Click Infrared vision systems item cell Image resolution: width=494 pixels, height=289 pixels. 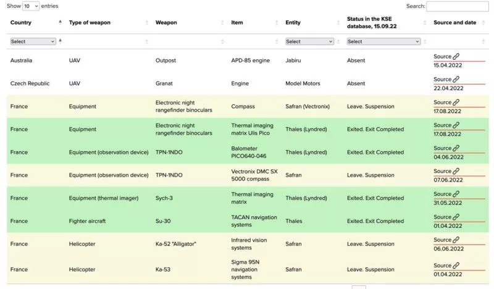point(249,244)
